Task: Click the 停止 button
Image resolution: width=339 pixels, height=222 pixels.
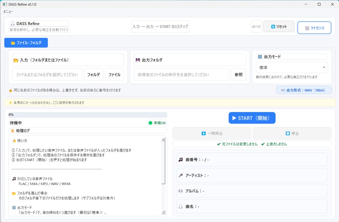Action: click(x=292, y=133)
